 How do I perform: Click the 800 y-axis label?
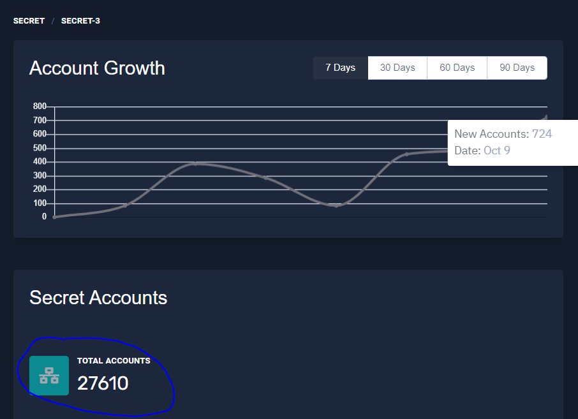coord(40,106)
